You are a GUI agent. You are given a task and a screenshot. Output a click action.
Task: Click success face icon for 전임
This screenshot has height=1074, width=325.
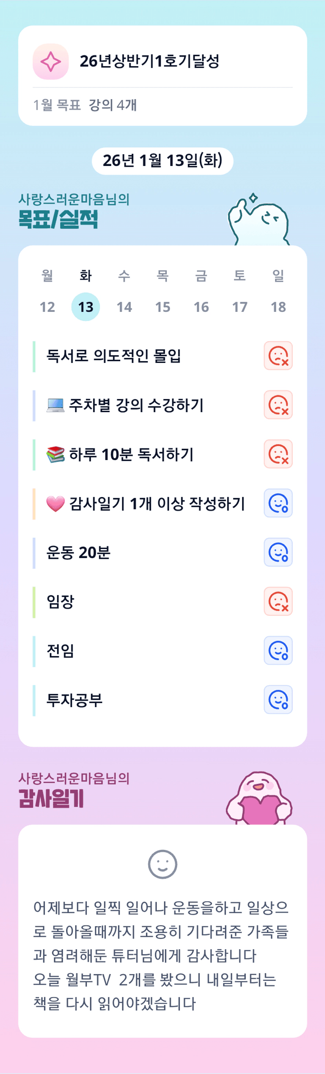click(278, 650)
